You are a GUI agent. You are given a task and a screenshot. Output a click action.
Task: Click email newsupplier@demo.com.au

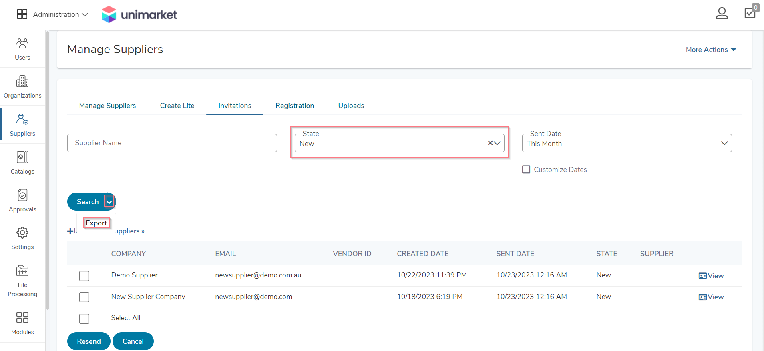258,275
